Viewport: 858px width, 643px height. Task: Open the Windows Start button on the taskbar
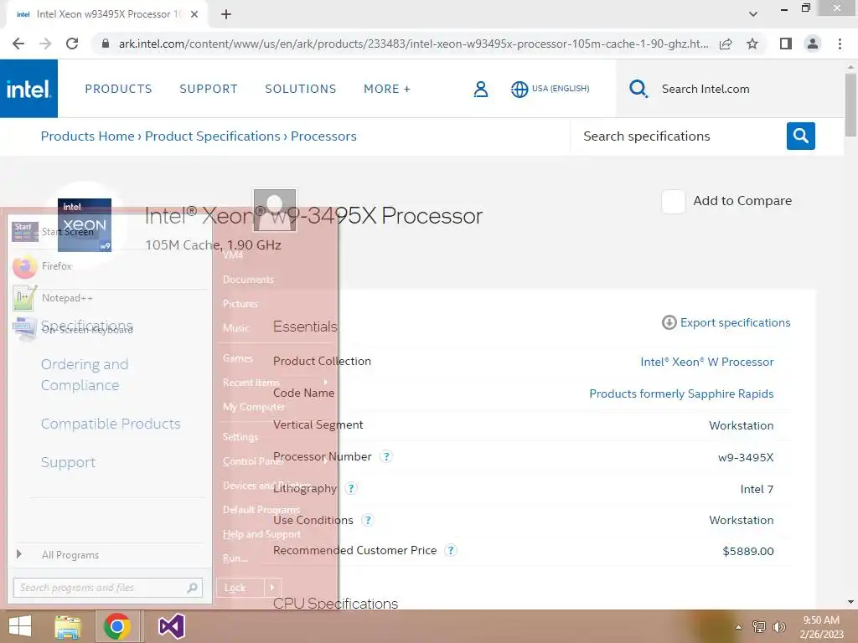click(x=20, y=626)
